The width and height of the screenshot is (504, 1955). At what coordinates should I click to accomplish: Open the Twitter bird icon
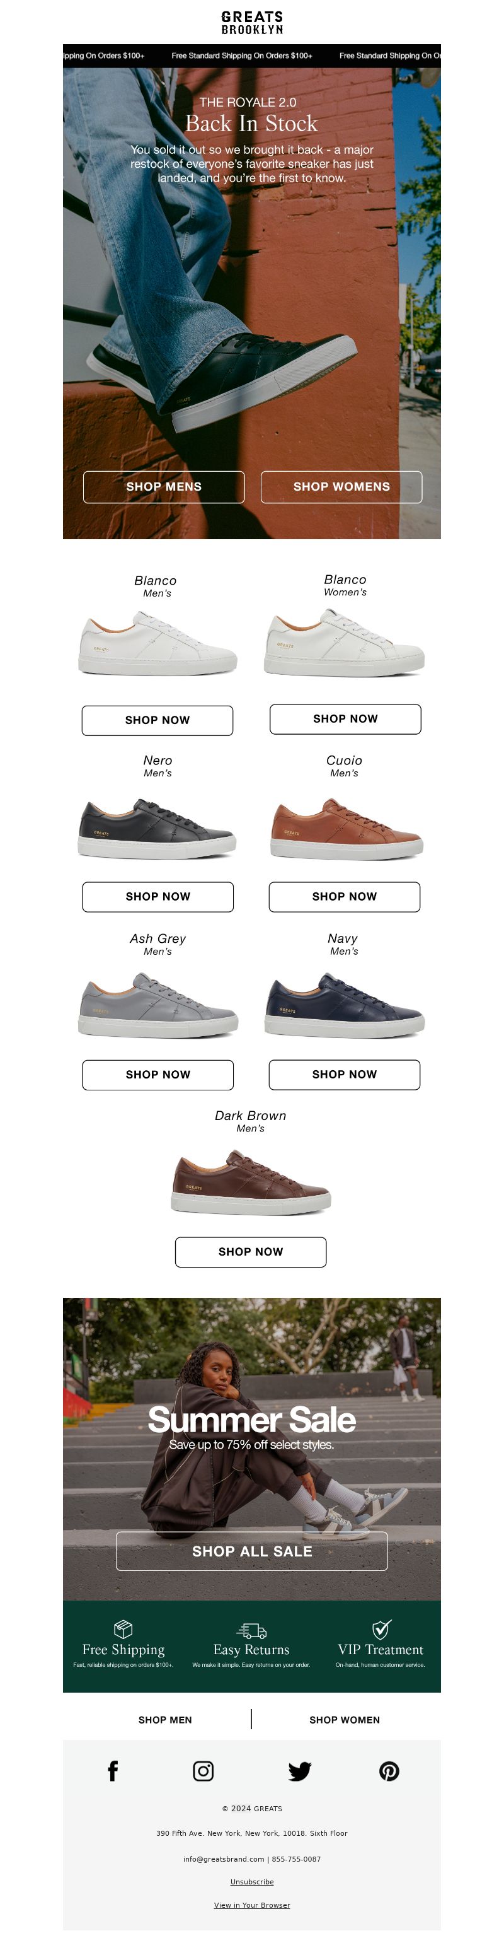tap(300, 1771)
